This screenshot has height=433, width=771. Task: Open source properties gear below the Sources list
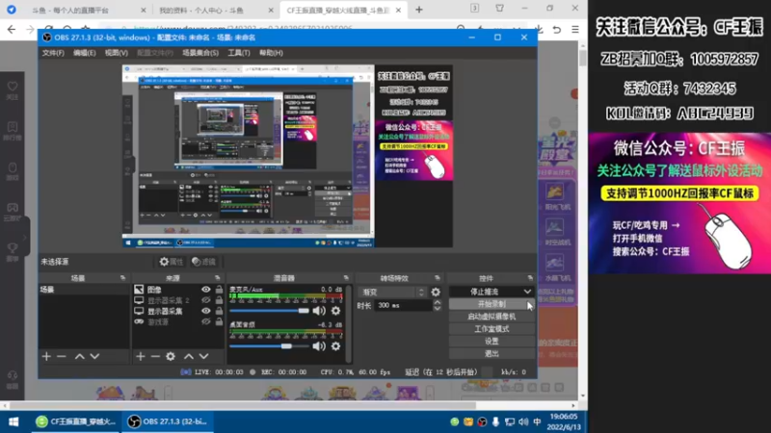[171, 356]
